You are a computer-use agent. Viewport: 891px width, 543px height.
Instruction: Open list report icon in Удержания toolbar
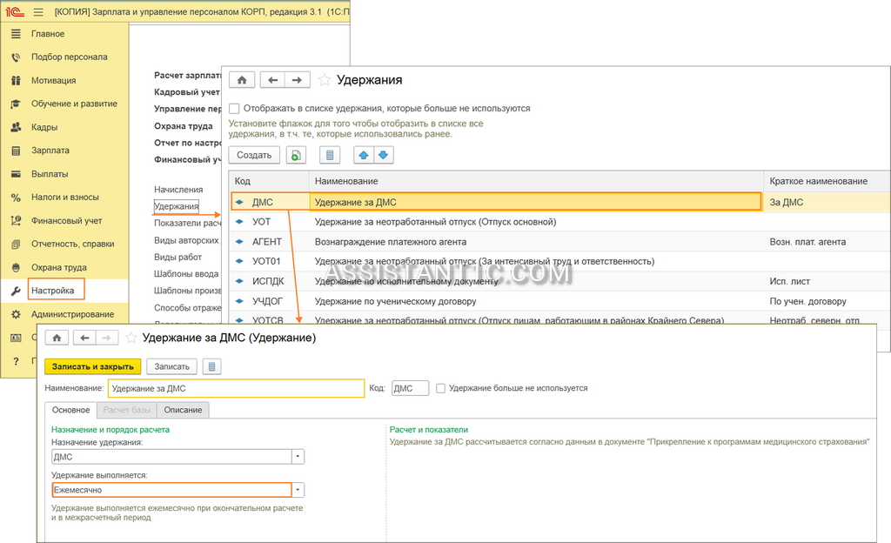click(330, 155)
